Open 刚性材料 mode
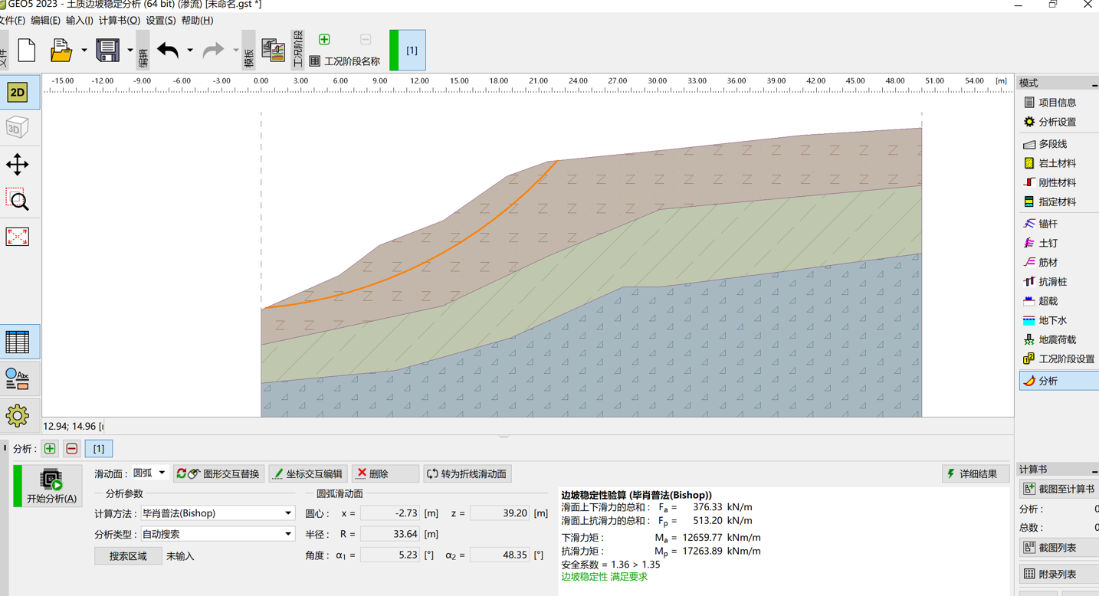 click(1058, 182)
